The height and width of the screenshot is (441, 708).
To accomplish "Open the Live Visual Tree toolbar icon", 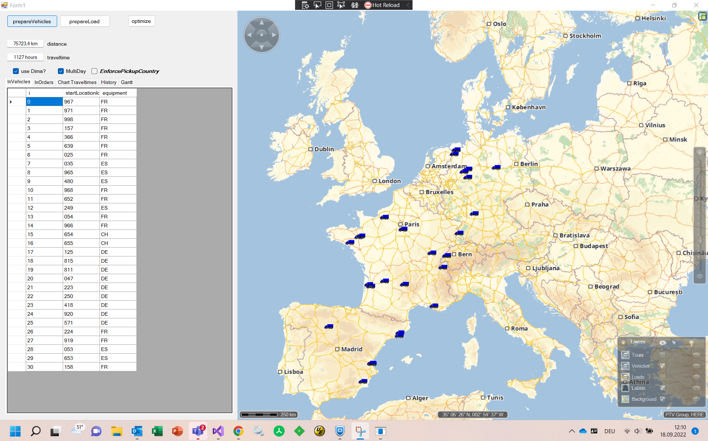I will pyautogui.click(x=305, y=5).
